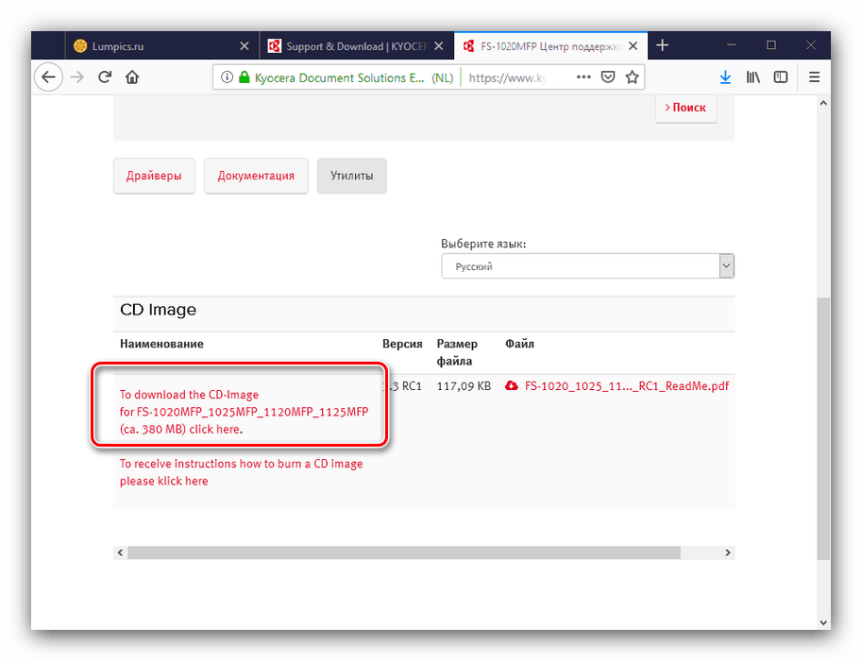Close the Support & Download KYOCERA tab
This screenshot has width=862, height=661.
pyautogui.click(x=439, y=46)
